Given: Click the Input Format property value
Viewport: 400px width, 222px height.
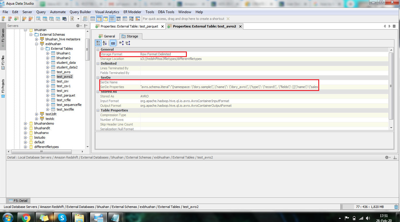Looking at the screenshot, I should pos(264,101).
